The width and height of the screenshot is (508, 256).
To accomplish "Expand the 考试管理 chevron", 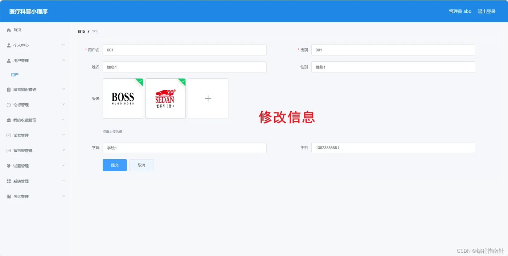I will coord(63,196).
